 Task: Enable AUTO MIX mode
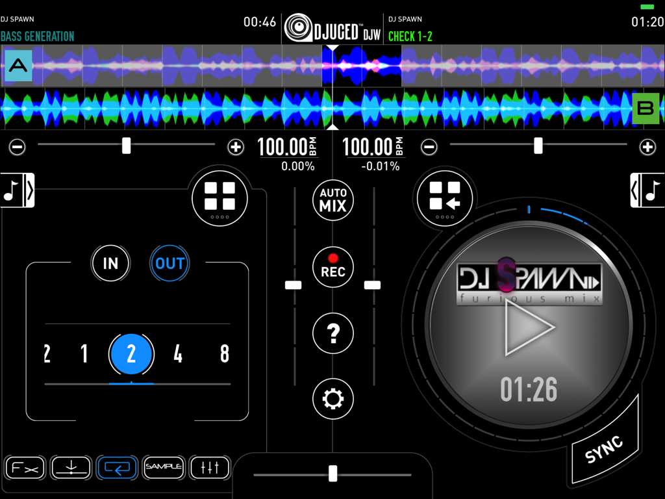pos(332,200)
